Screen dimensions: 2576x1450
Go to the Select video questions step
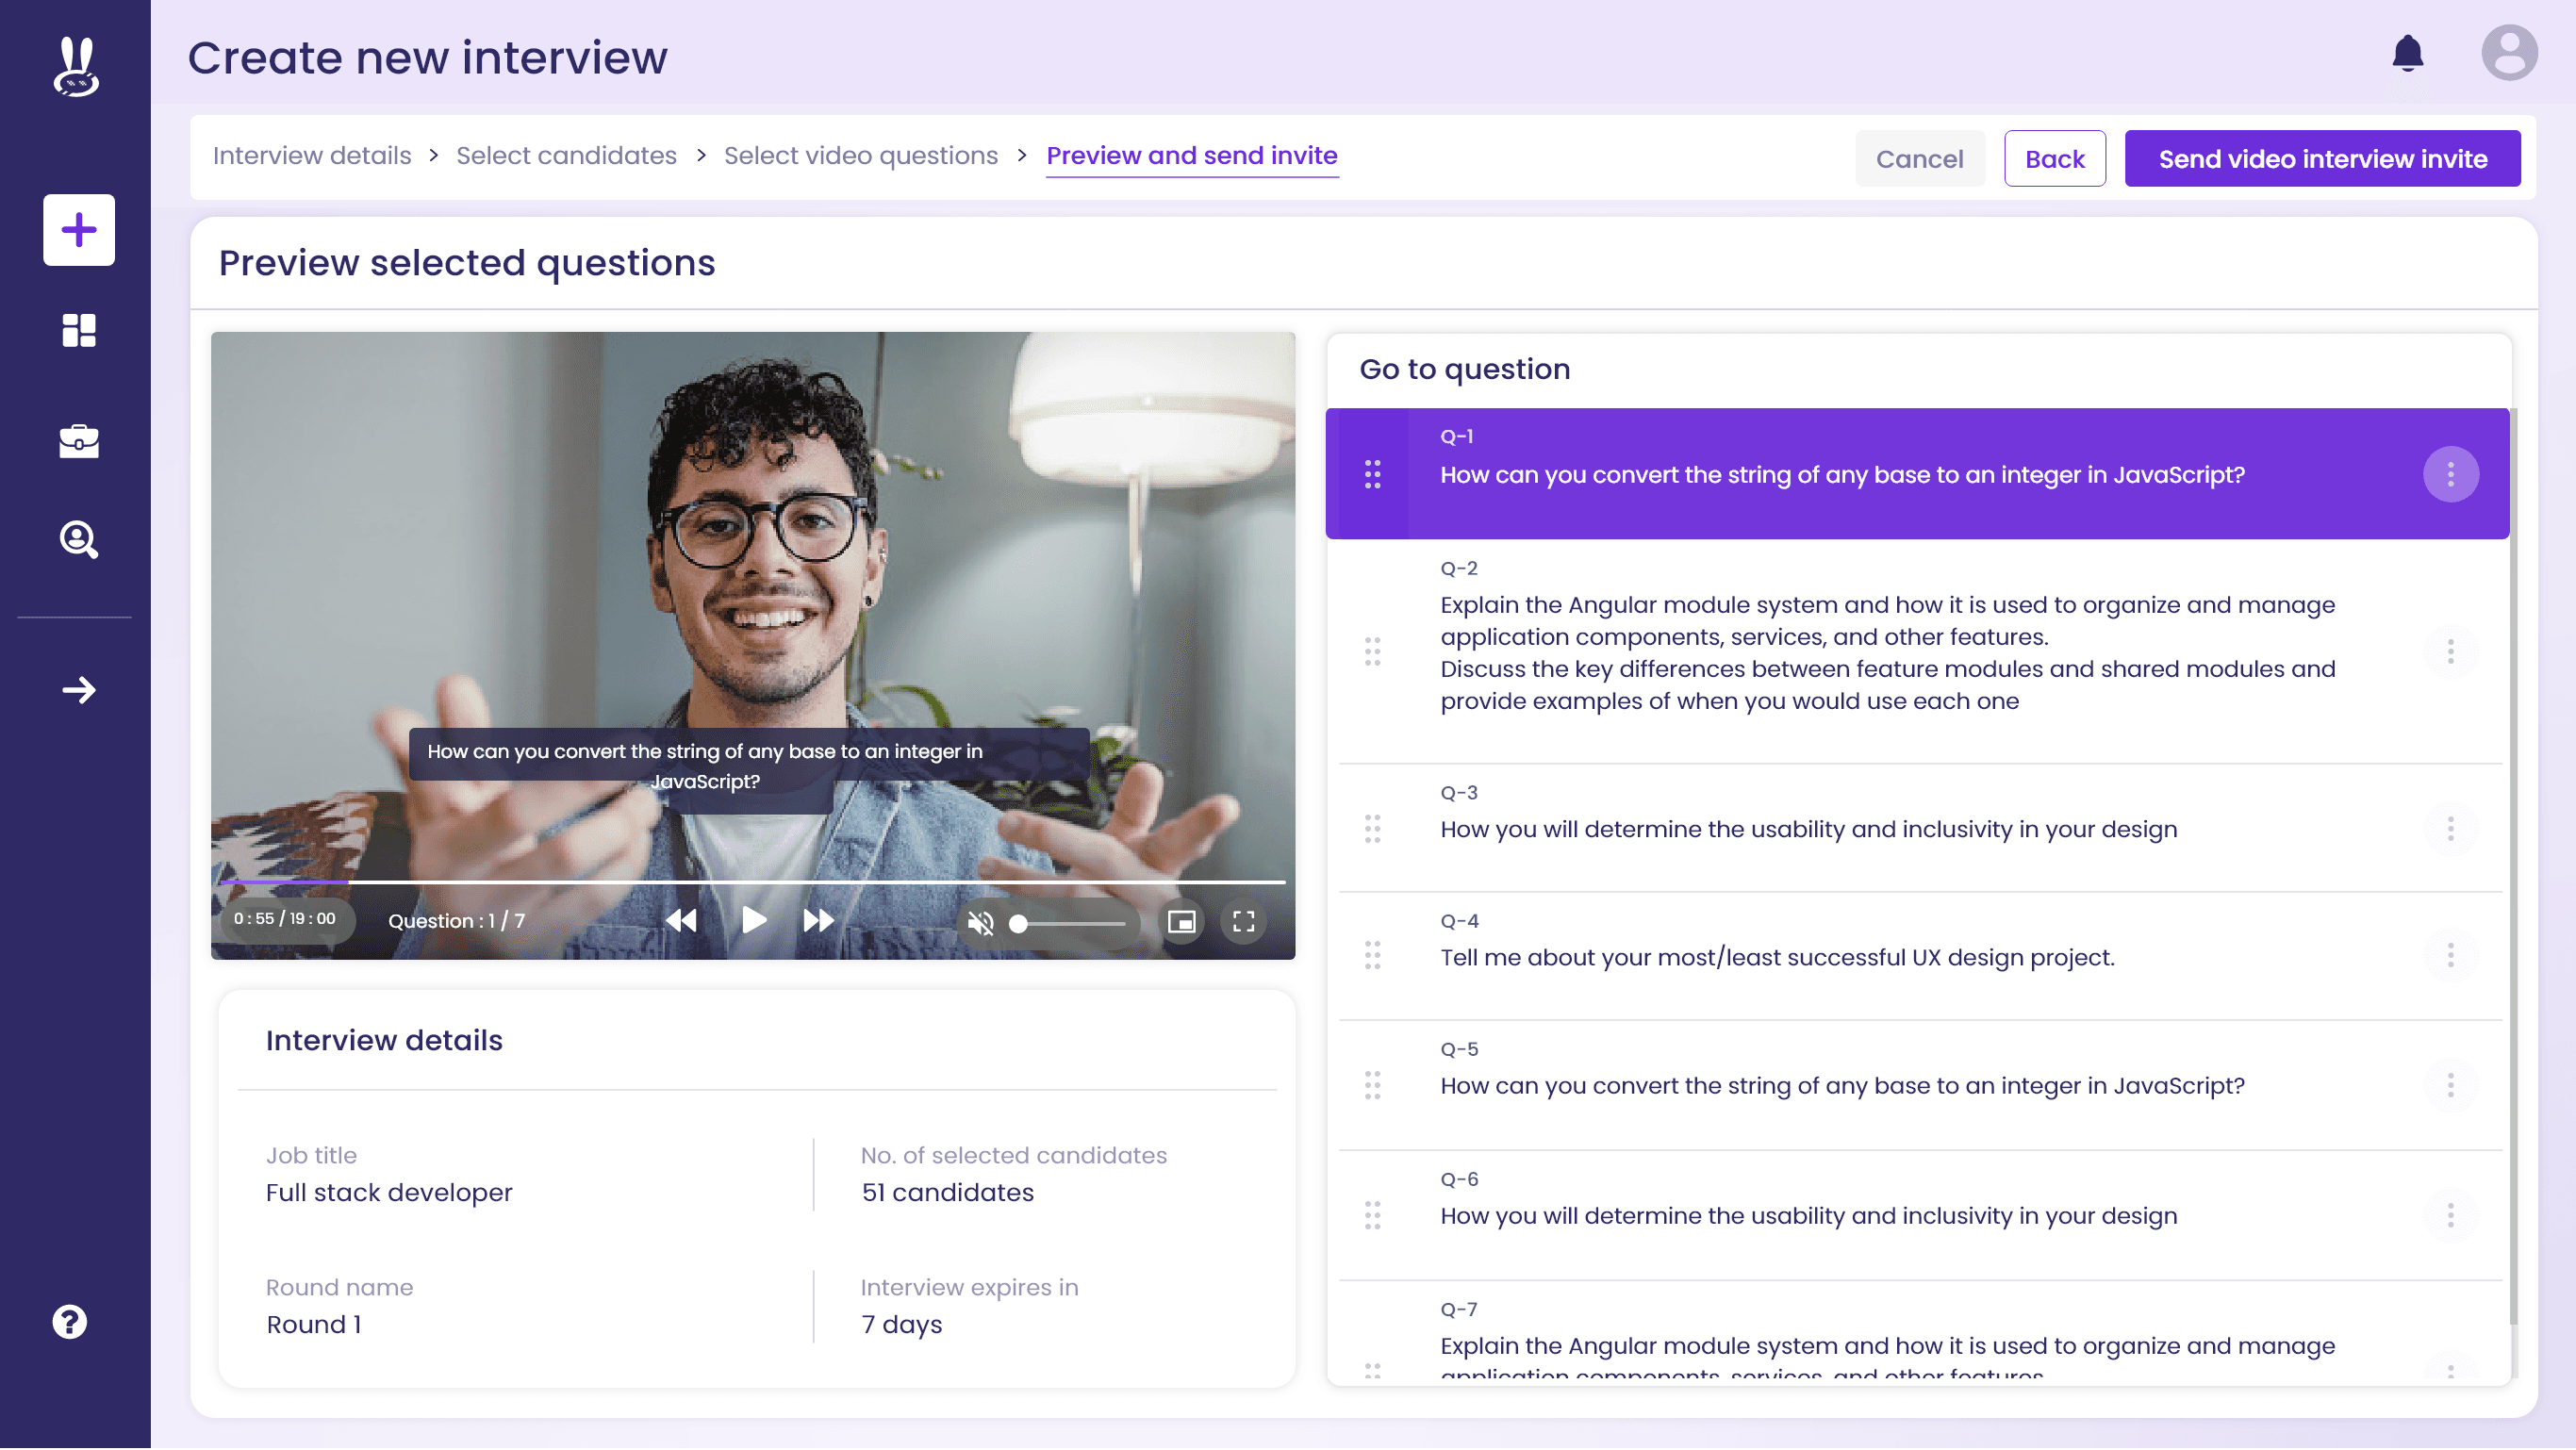coord(860,156)
